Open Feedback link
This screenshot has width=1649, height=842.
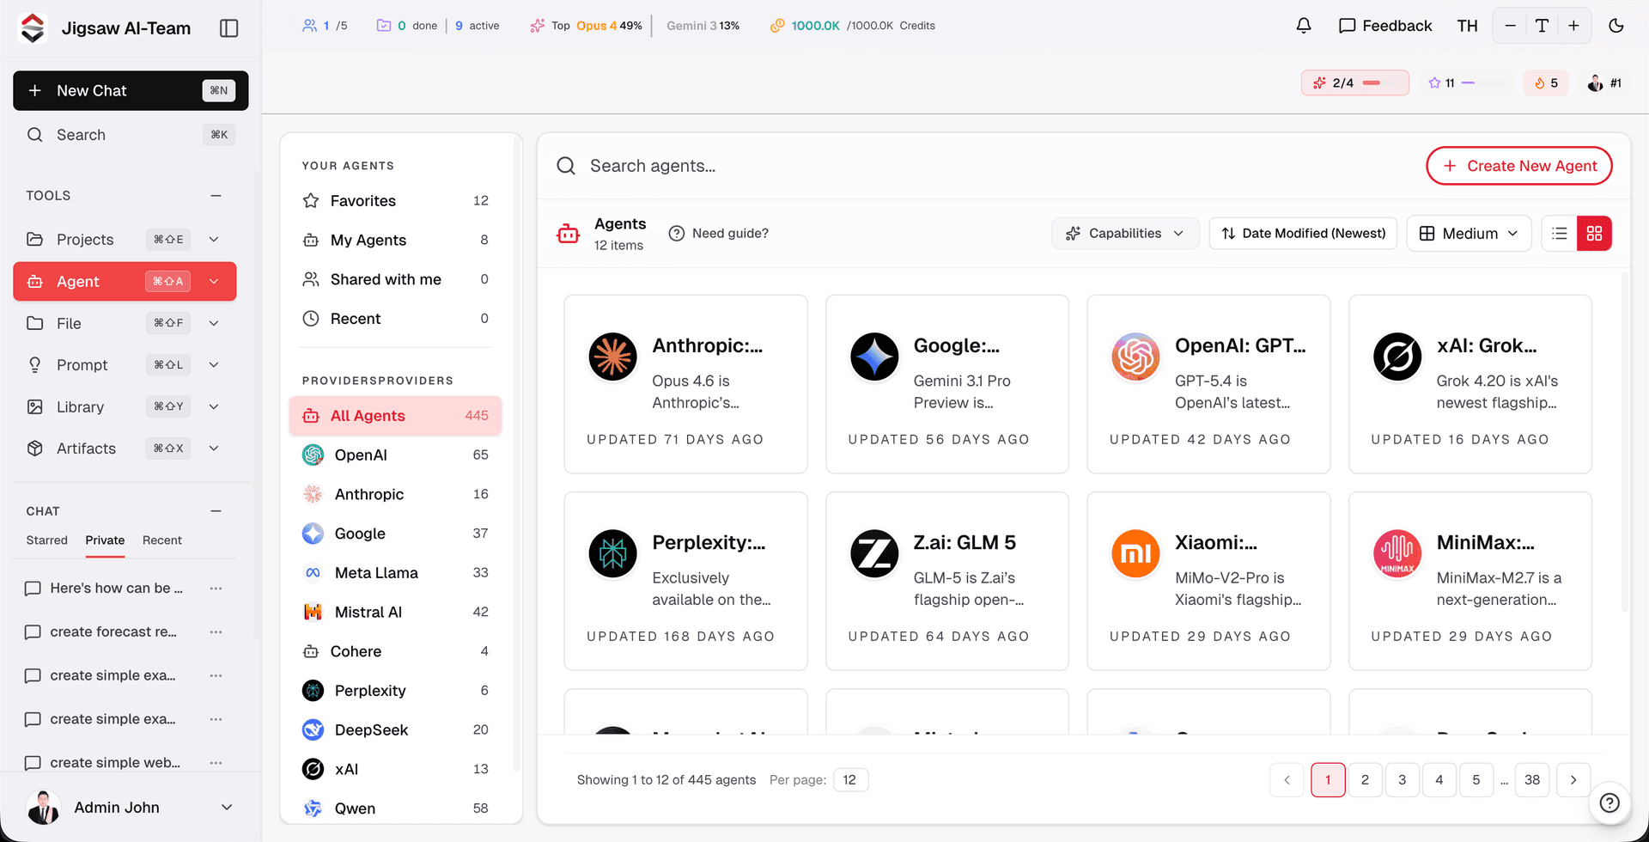point(1385,26)
